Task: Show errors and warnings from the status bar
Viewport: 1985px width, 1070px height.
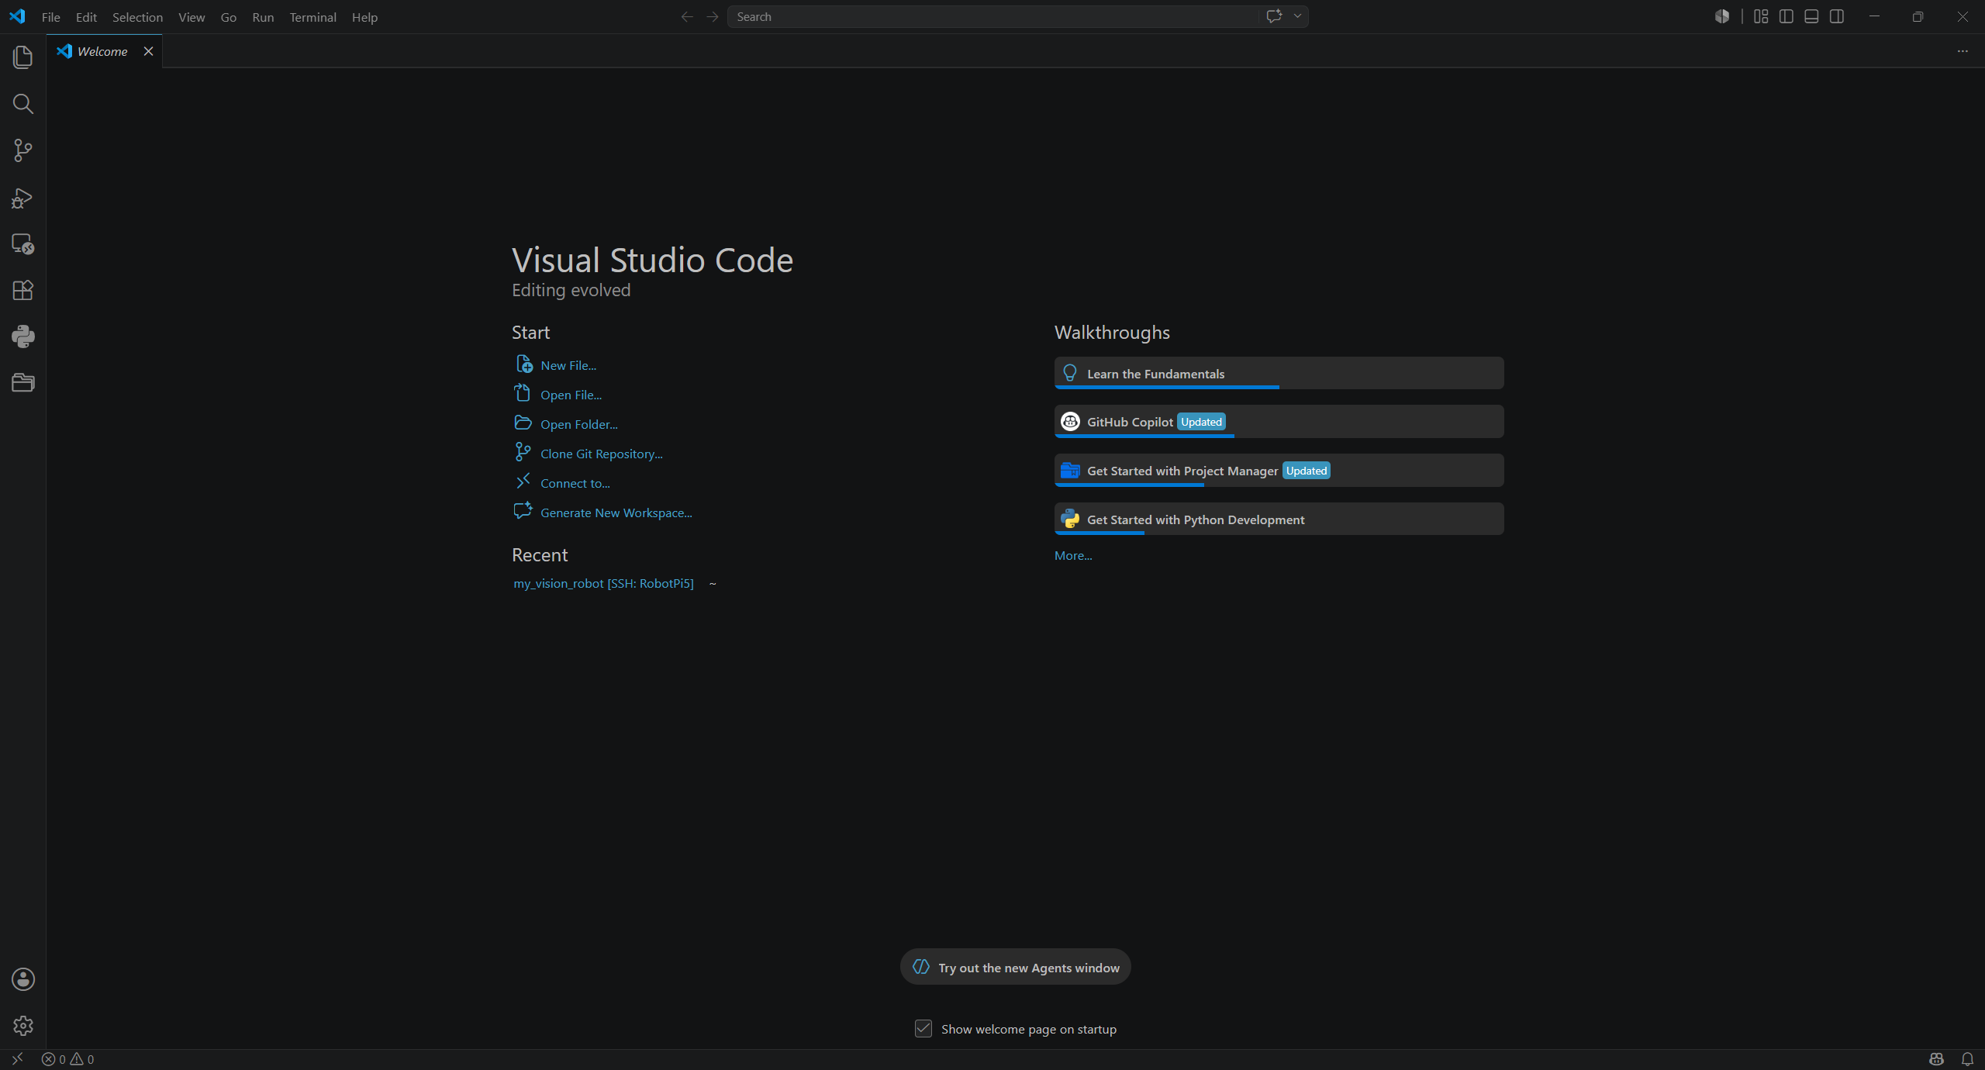Action: pyautogui.click(x=67, y=1059)
